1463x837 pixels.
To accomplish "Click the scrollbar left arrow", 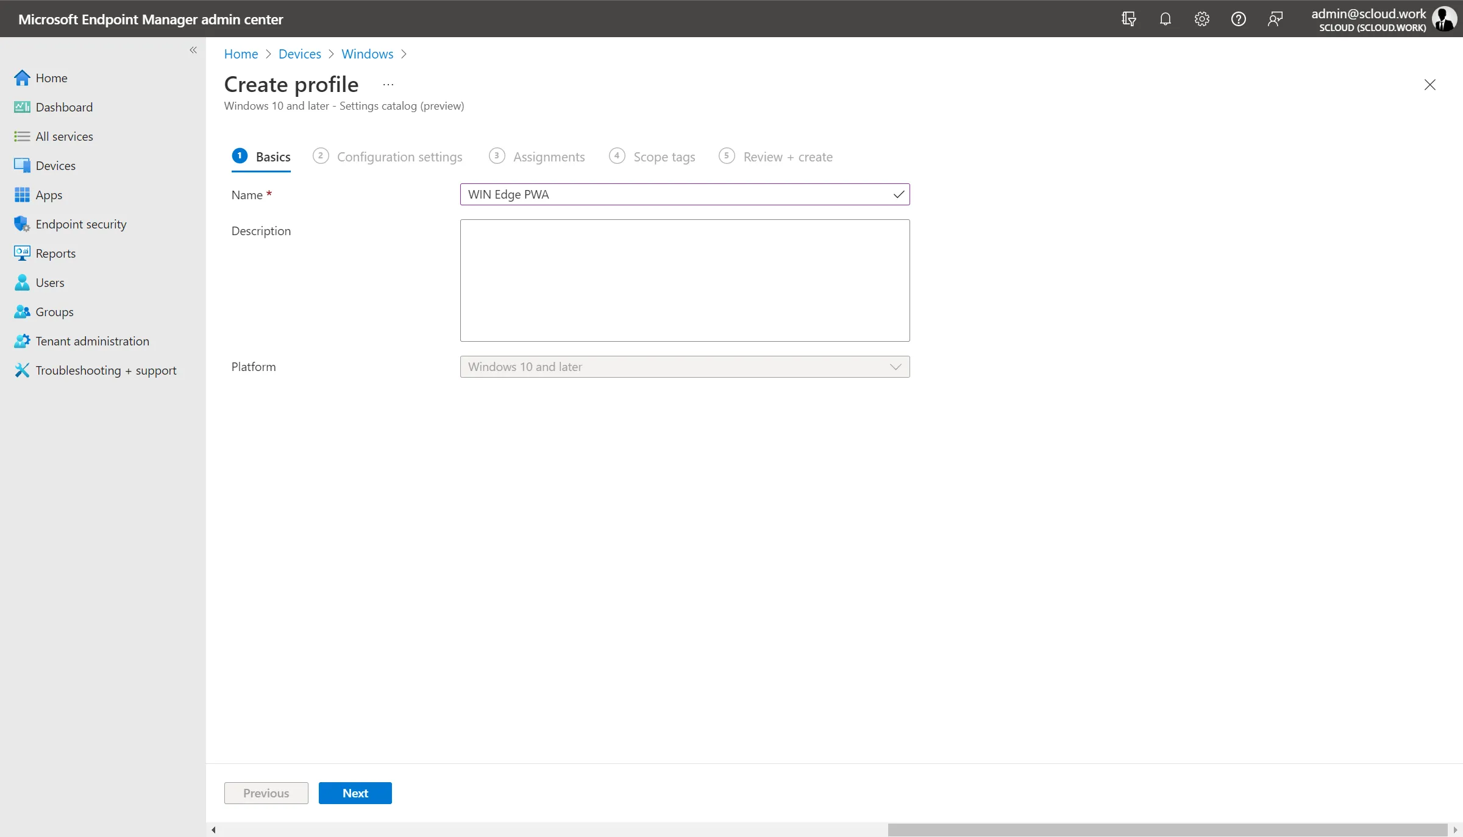I will click(213, 830).
